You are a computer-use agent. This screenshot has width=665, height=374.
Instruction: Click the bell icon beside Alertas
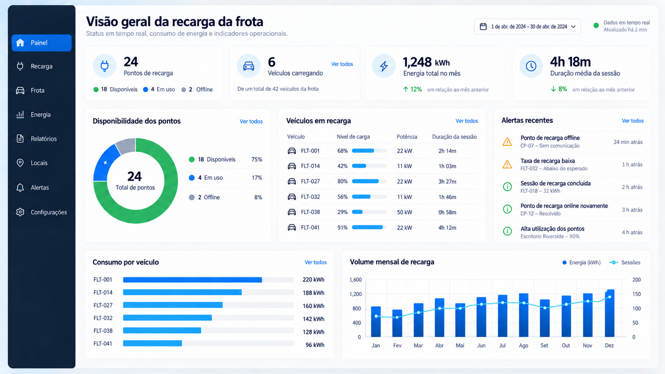(20, 188)
